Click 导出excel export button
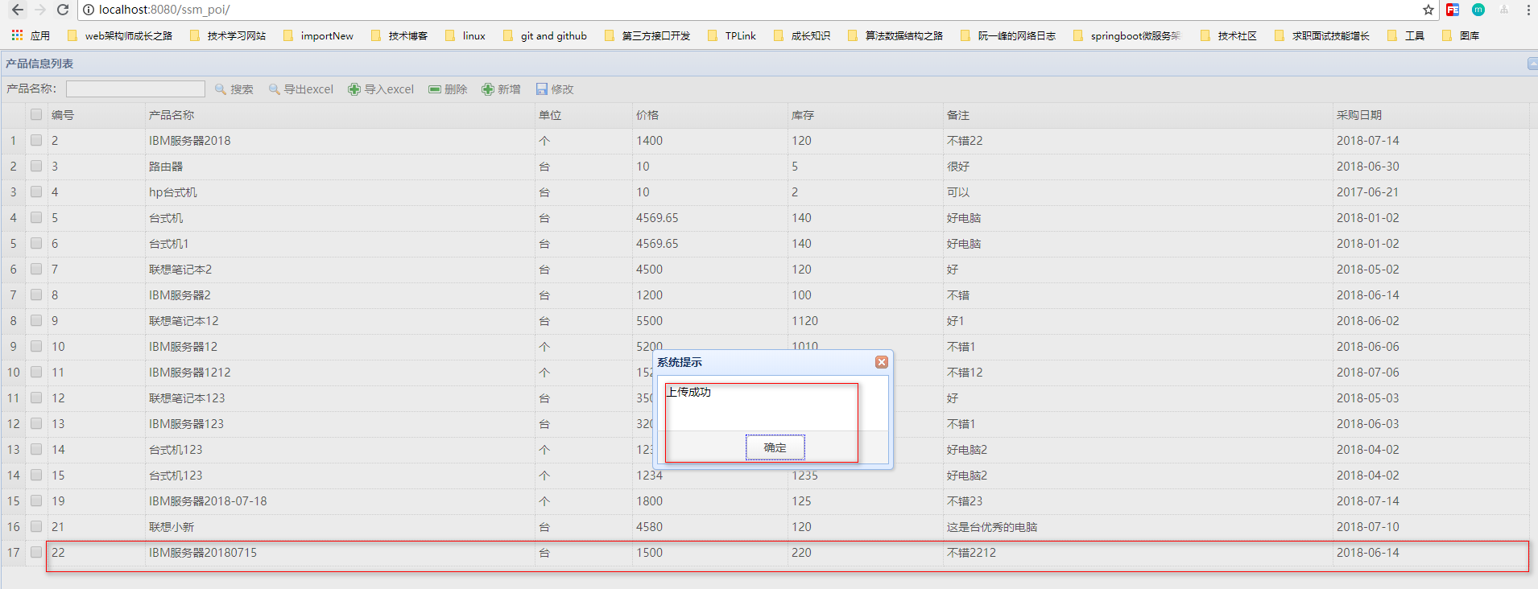The height and width of the screenshot is (589, 1538). click(301, 89)
